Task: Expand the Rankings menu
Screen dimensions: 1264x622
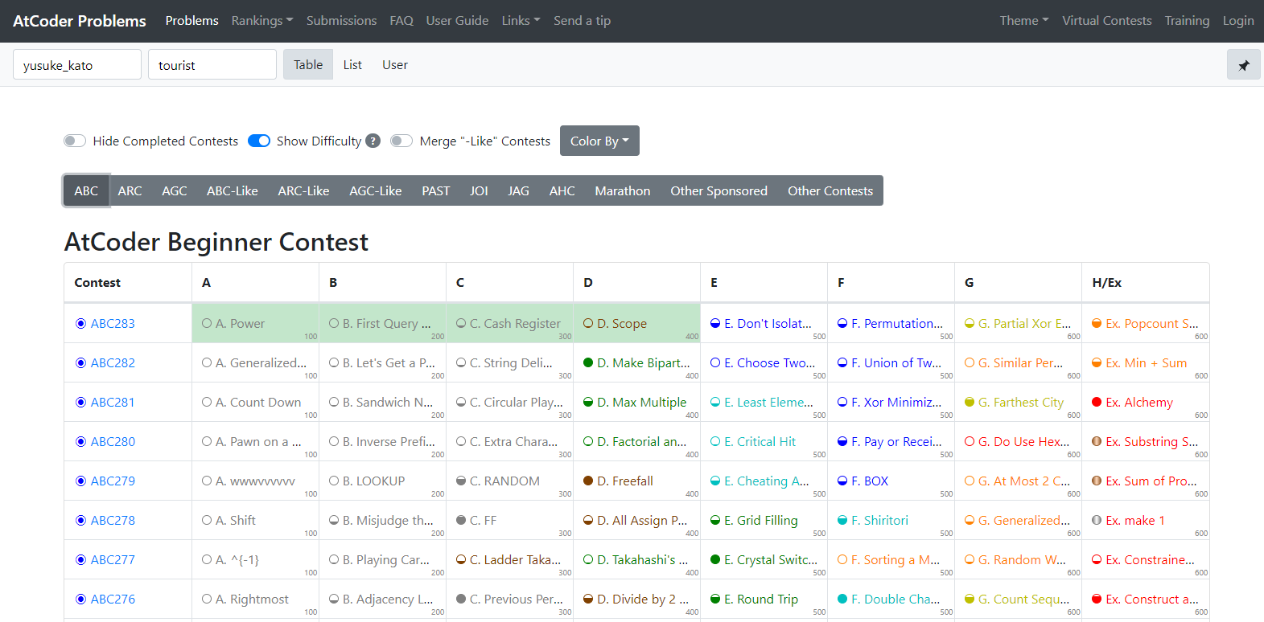Action: [x=262, y=21]
